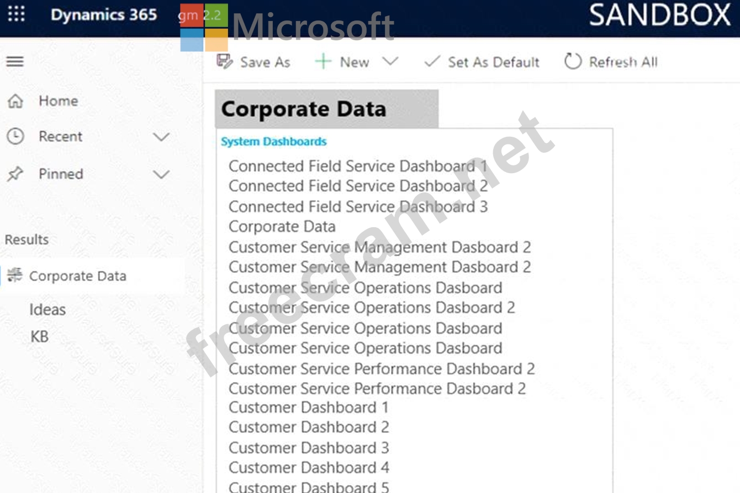Open KB in the sidebar
This screenshot has height=493, width=740.
click(x=39, y=336)
